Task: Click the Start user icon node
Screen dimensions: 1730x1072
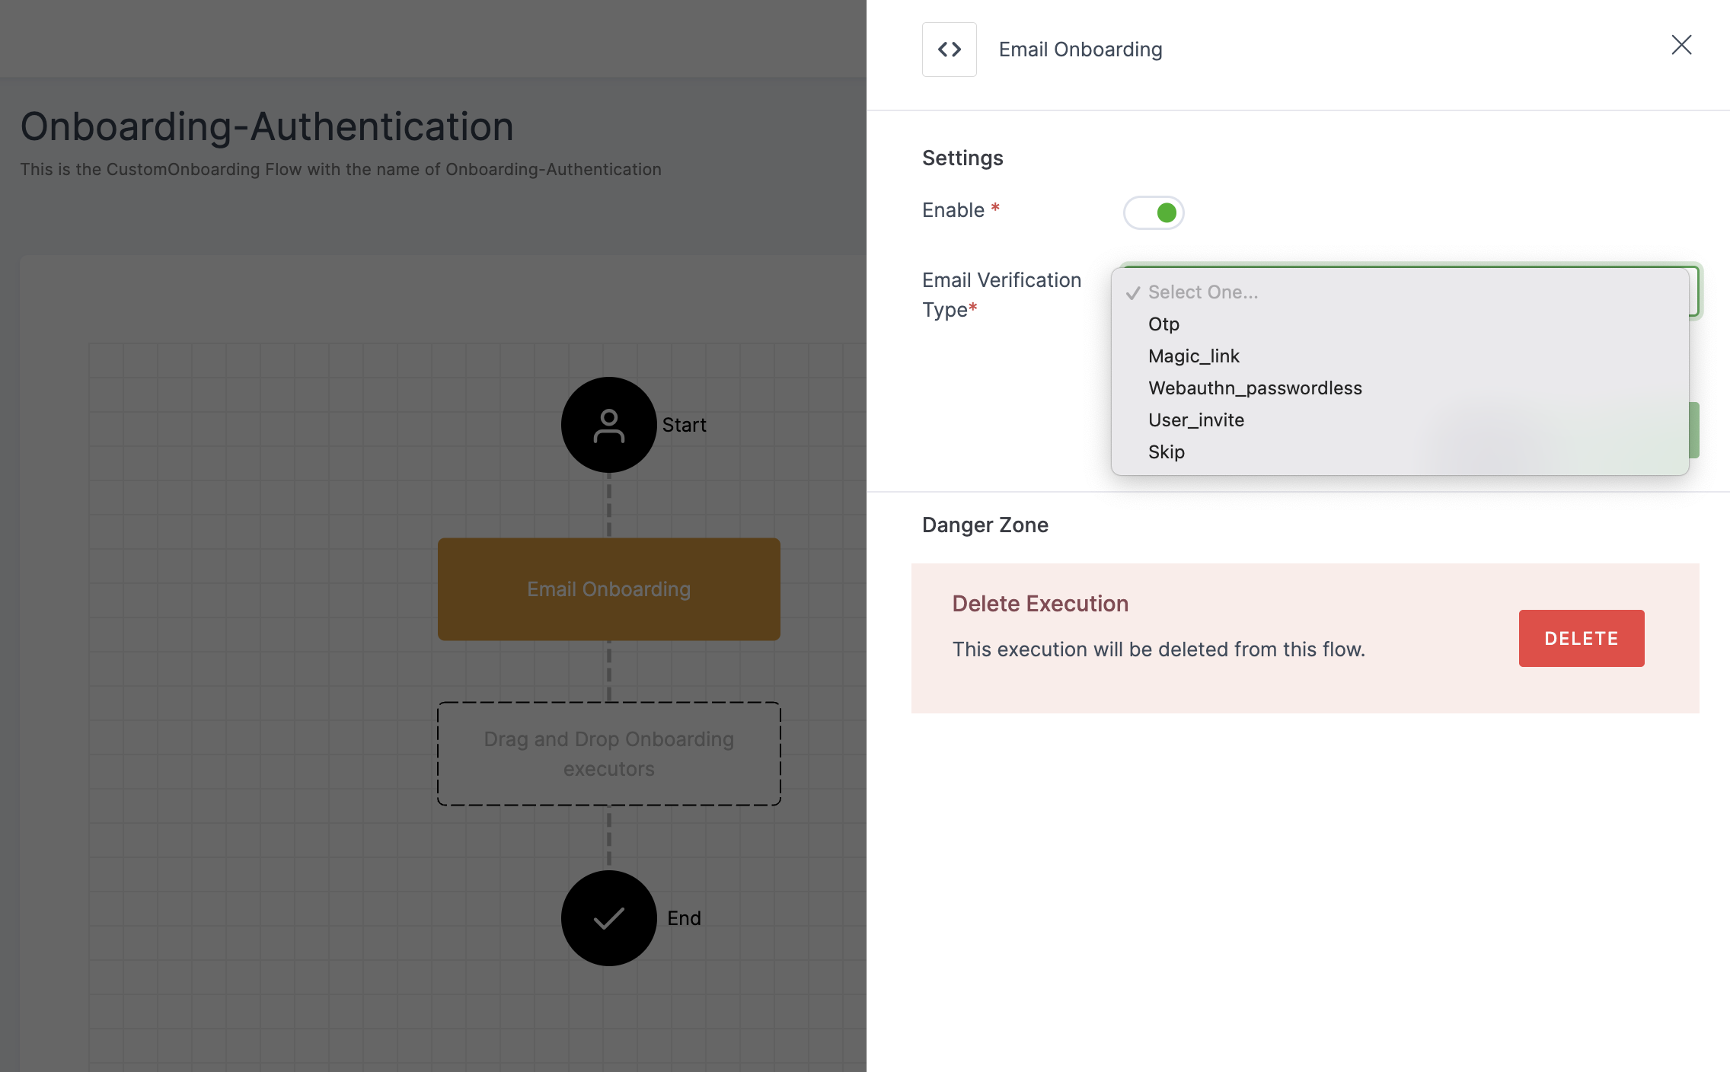Action: point(608,425)
